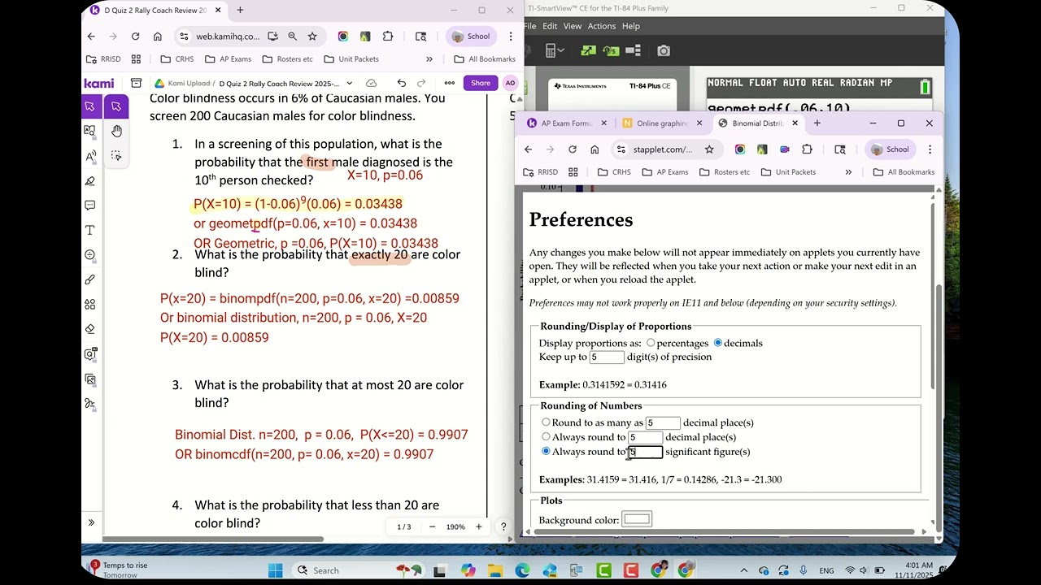The height and width of the screenshot is (585, 1041).
Task: Select Kami shapes tool
Action: (x=89, y=305)
